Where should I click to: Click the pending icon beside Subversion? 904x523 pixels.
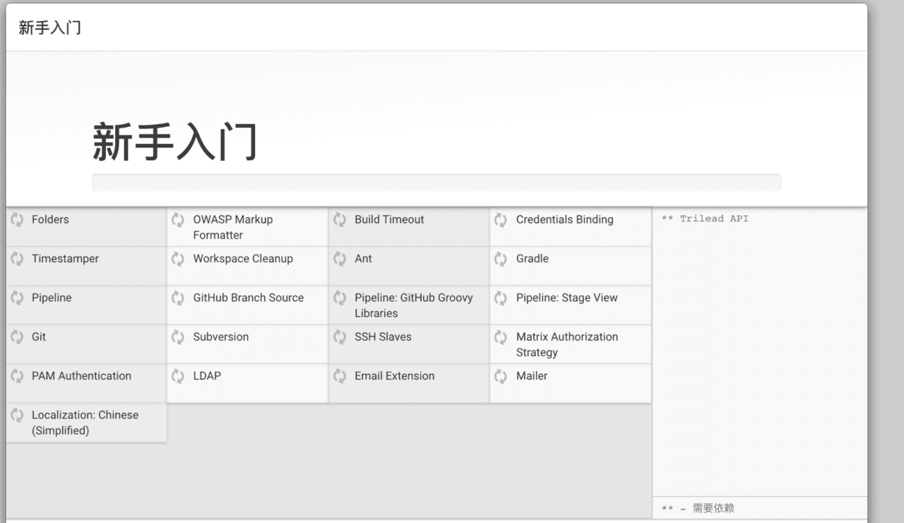pos(178,337)
